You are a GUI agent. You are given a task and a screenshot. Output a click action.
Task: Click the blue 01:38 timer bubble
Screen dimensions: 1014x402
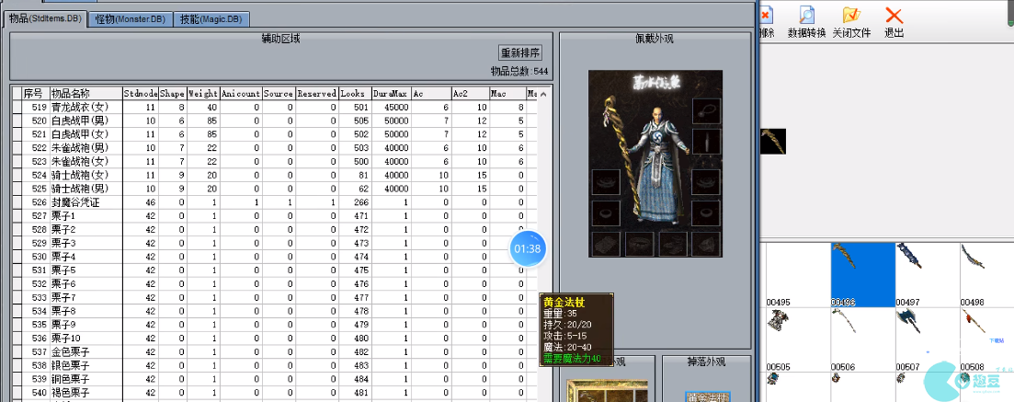pyautogui.click(x=528, y=248)
